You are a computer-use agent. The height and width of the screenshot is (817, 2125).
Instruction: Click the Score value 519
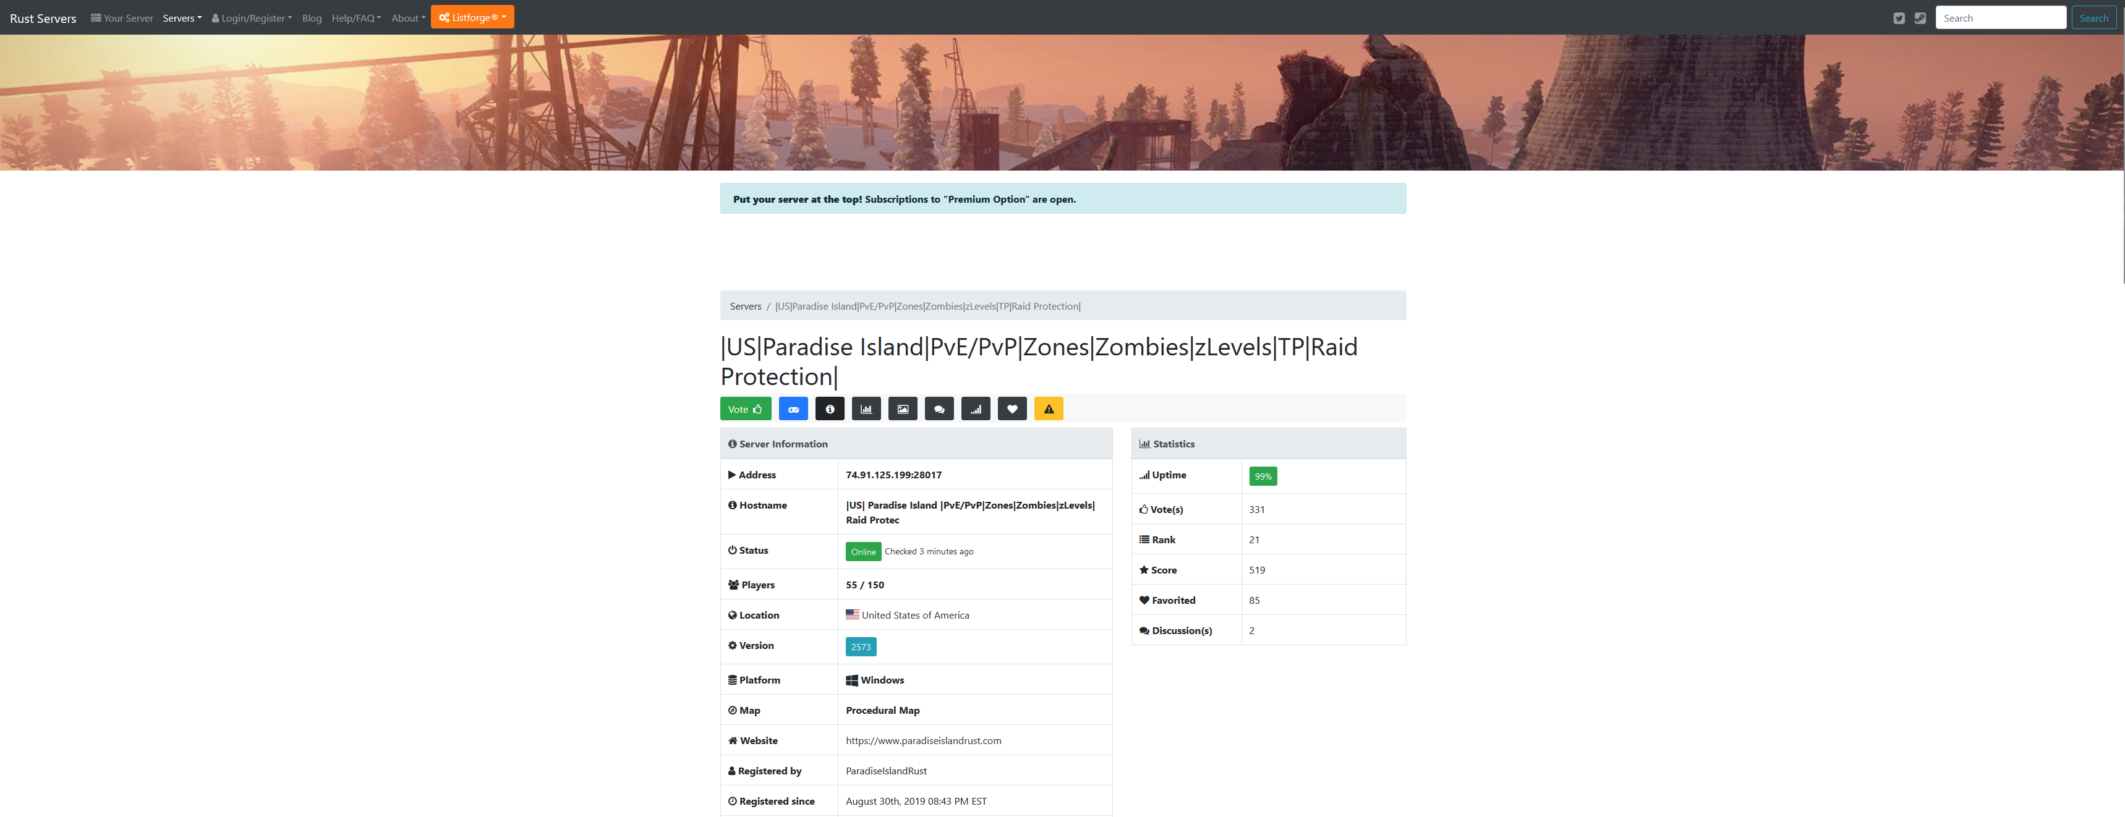click(1256, 570)
